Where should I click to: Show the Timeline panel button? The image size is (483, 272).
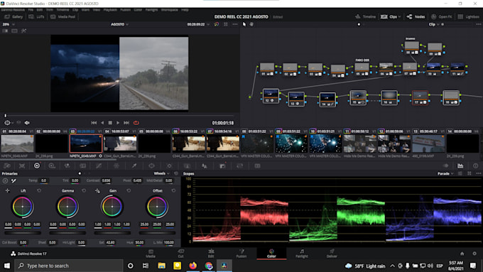click(365, 16)
